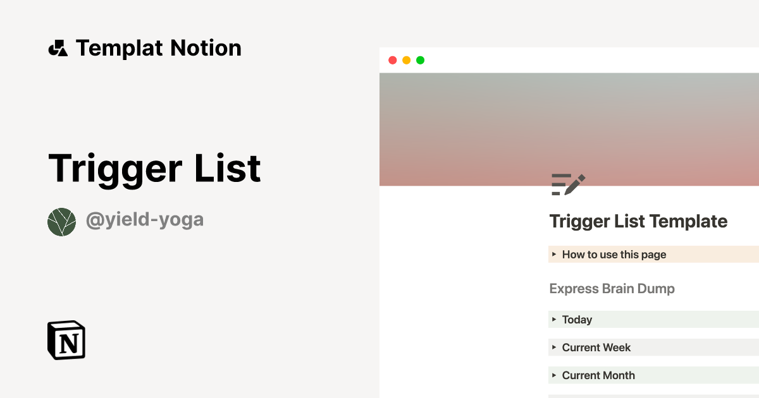Click the yield-yoga leaf avatar

pyautogui.click(x=61, y=221)
